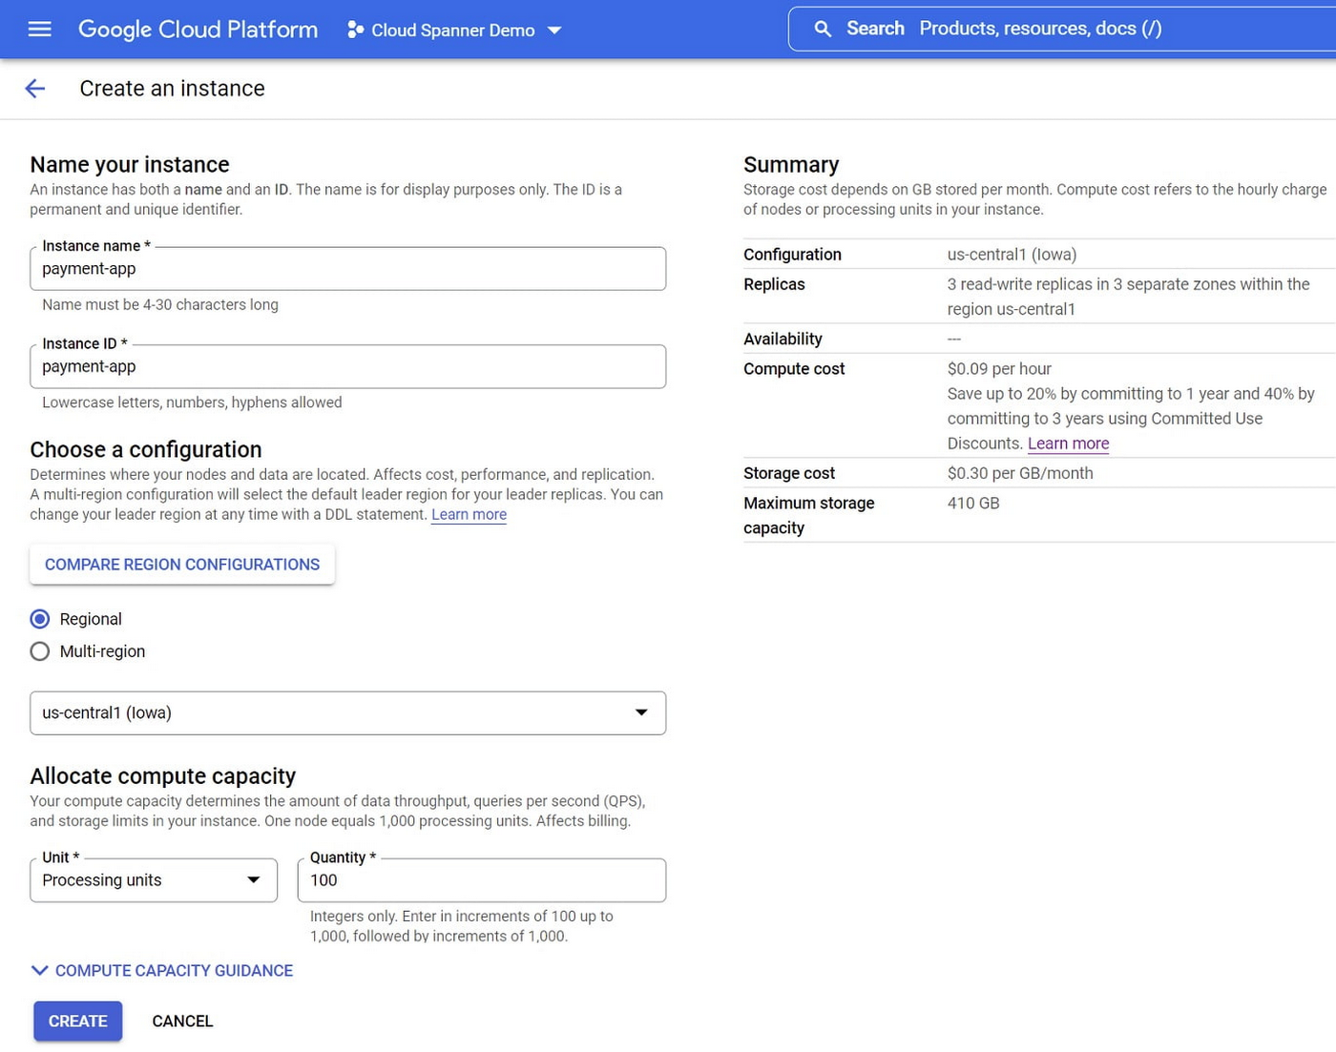
Task: Open the Cloud Spanner Demo project selector dropdown
Action: click(454, 30)
